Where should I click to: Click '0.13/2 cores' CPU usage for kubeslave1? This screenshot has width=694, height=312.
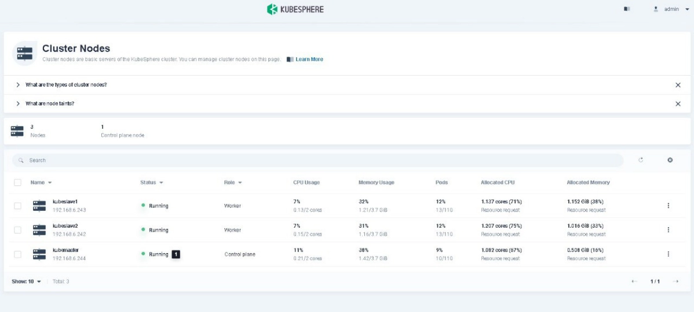308,210
